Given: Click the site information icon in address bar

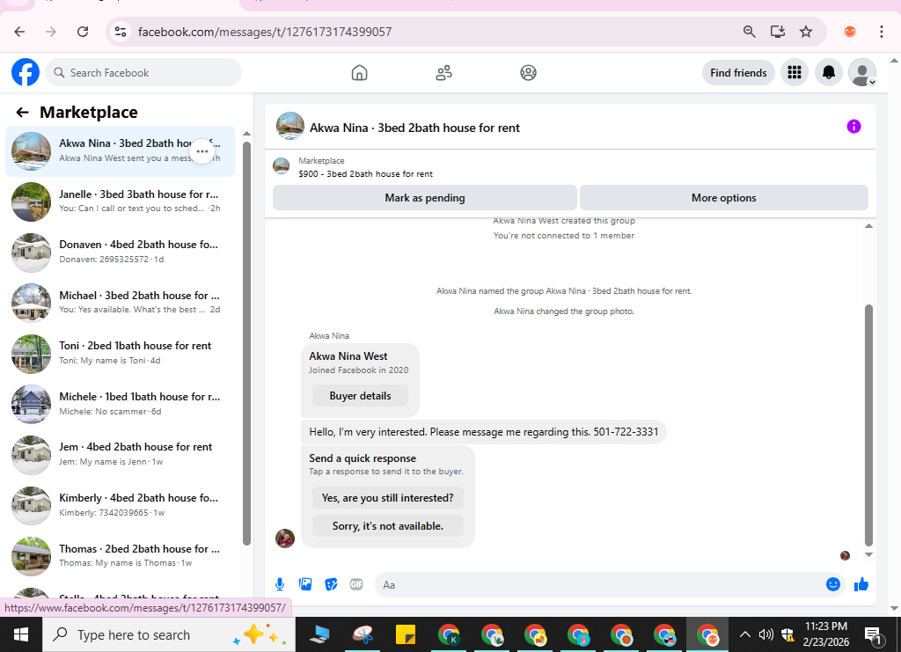Looking at the screenshot, I should pos(120,32).
